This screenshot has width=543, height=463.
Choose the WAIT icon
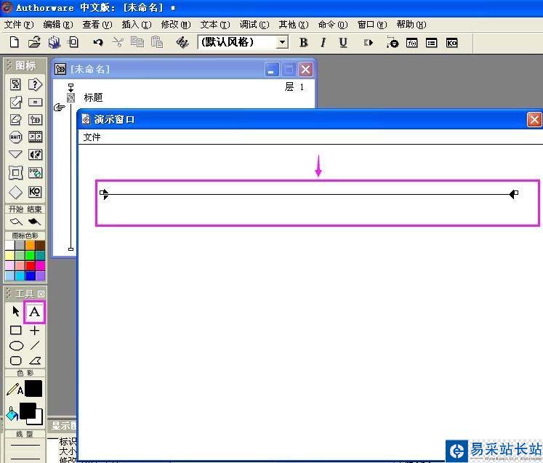pyautogui.click(x=15, y=137)
